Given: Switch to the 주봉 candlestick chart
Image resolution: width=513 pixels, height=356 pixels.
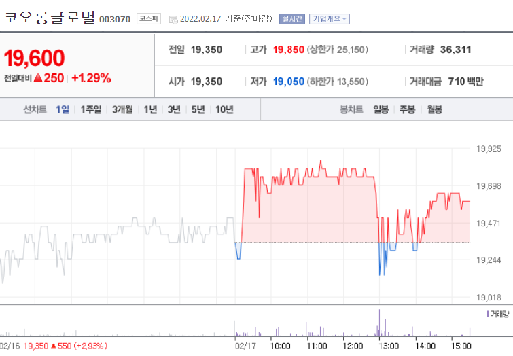Looking at the screenshot, I should 407,109.
